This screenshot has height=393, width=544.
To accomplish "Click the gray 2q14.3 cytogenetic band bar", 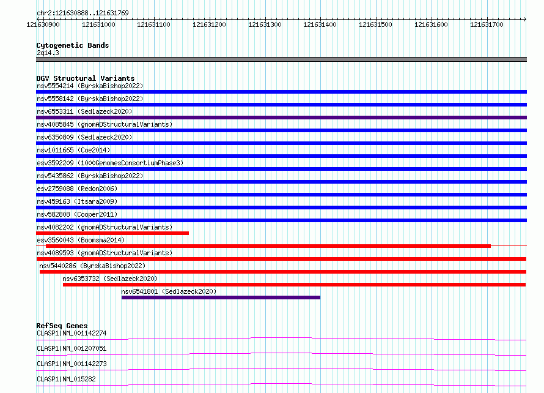I will [281, 59].
